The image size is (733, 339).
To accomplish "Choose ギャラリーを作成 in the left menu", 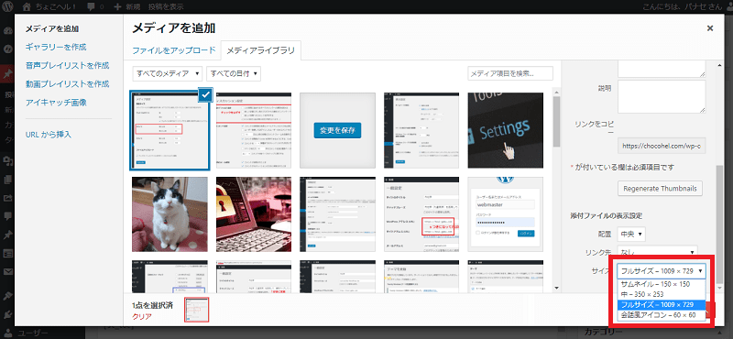I will [56, 48].
